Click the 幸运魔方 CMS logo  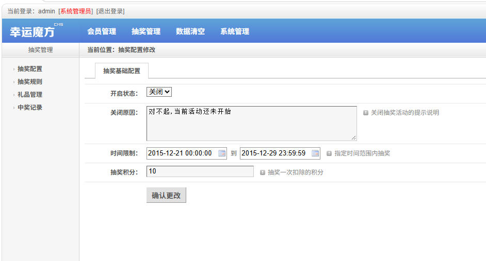click(x=36, y=30)
